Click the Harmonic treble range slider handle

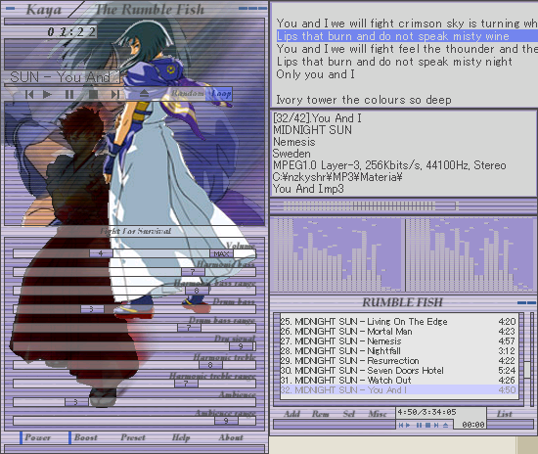(186, 384)
